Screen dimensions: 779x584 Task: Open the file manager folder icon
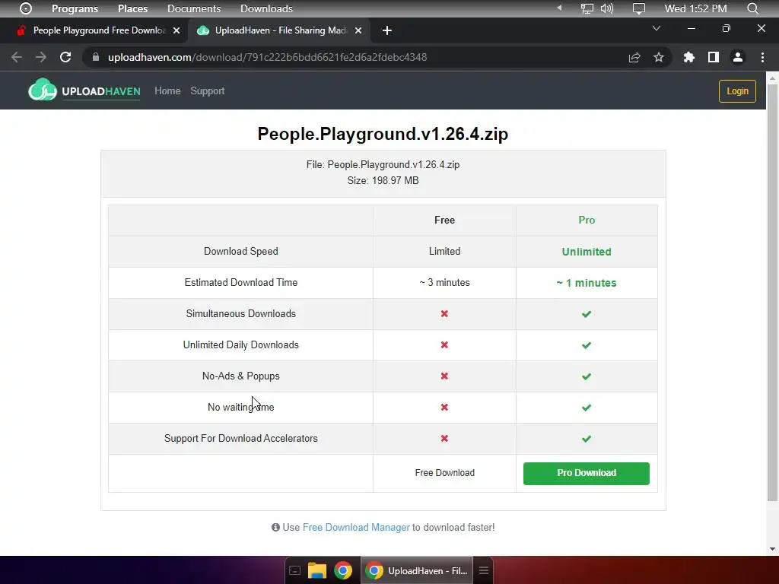click(317, 570)
